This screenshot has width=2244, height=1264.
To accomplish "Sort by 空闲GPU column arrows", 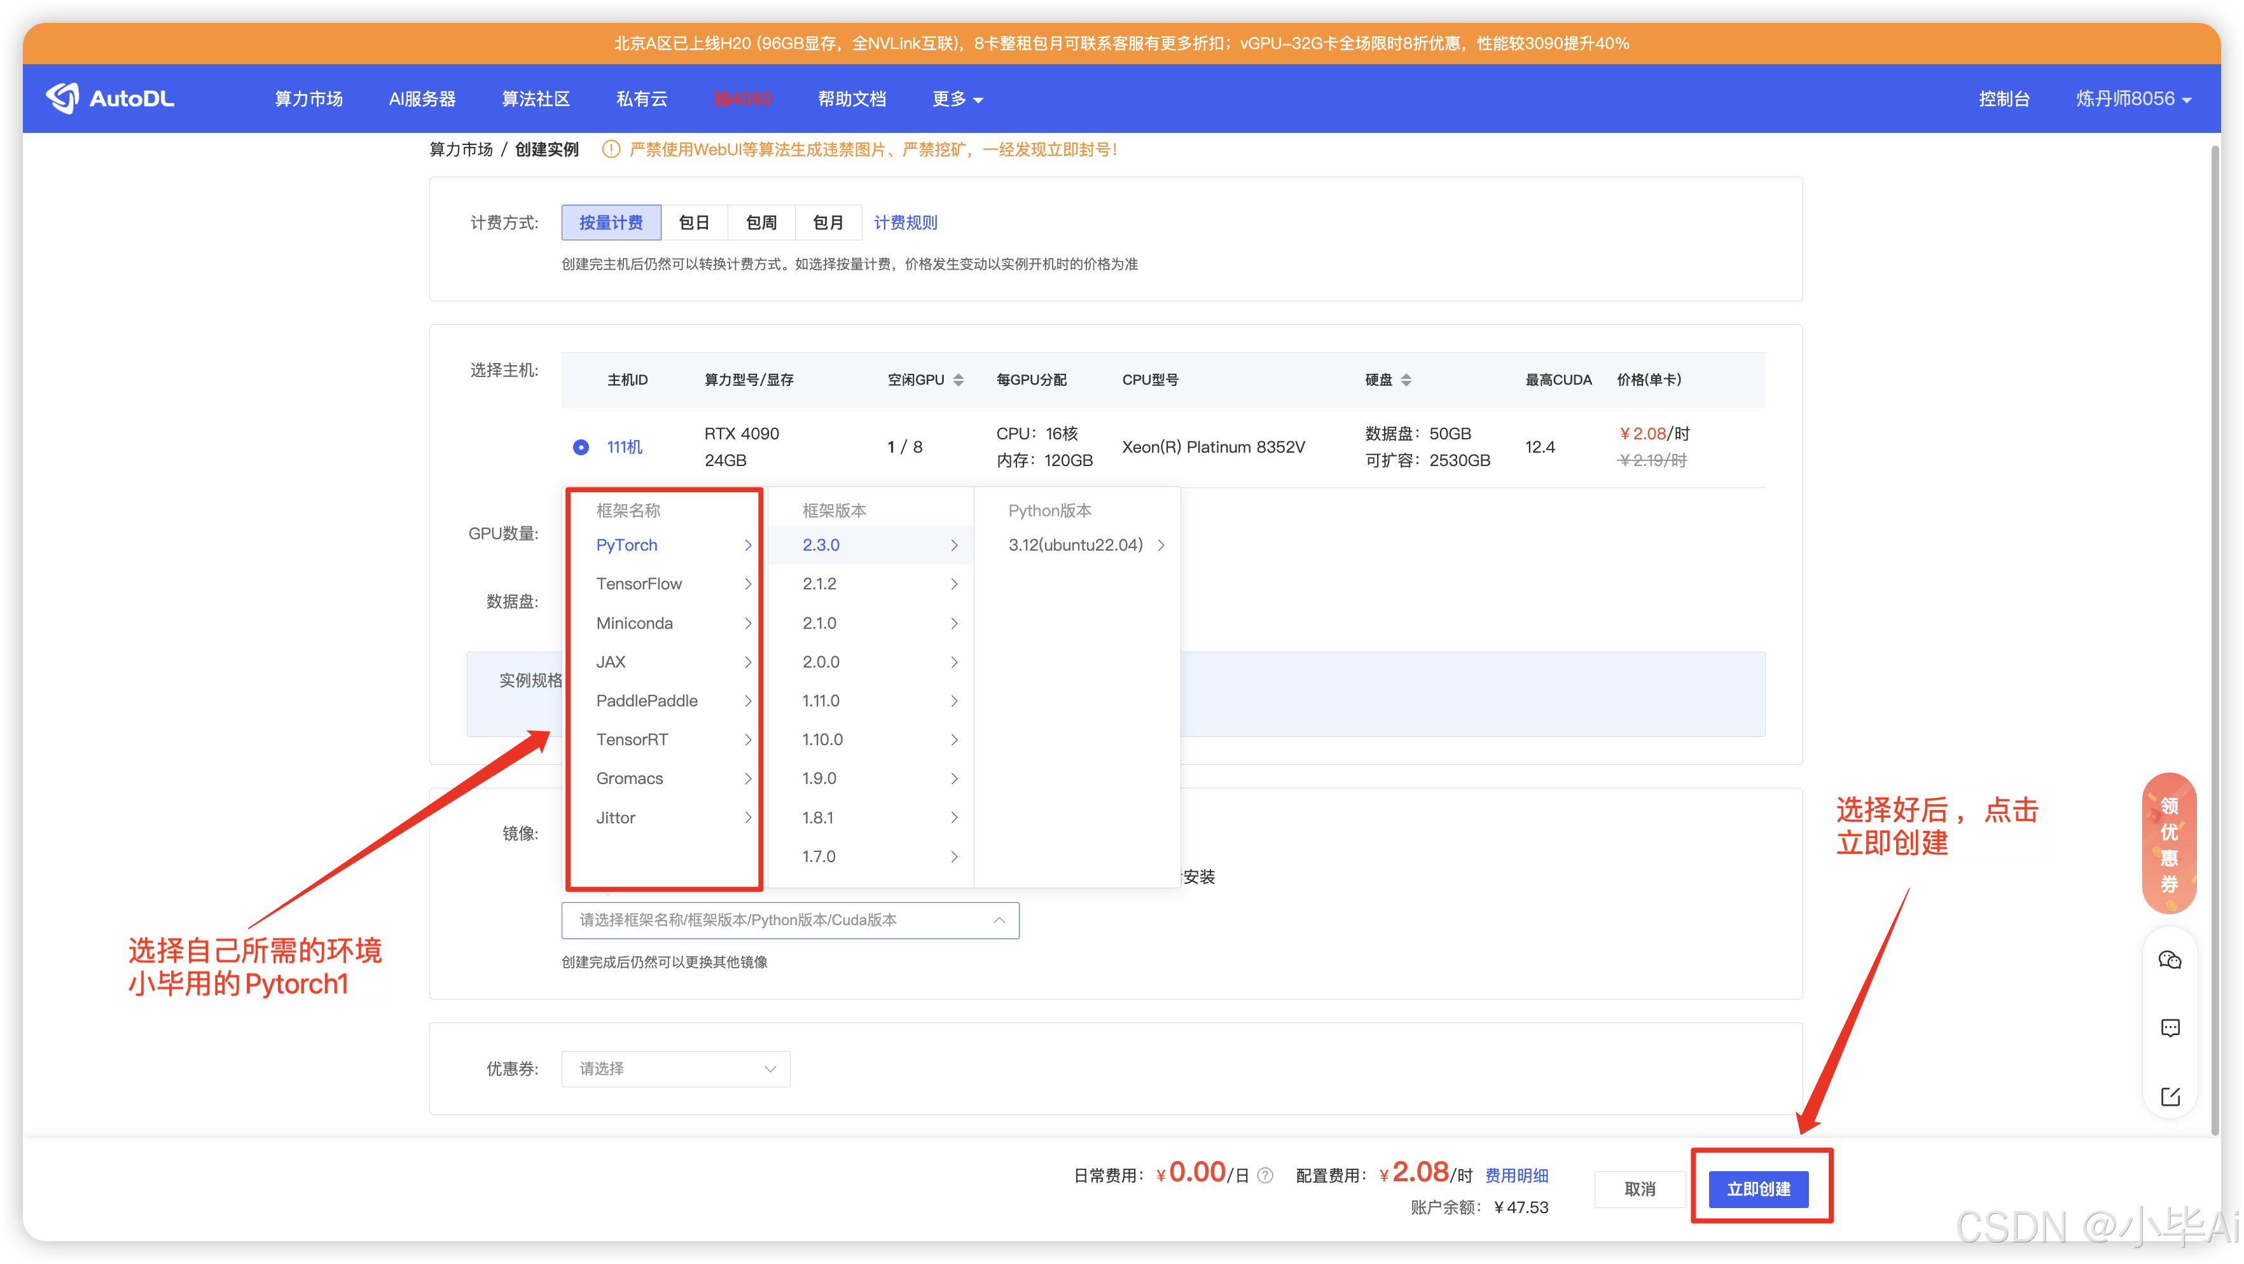I will (x=959, y=380).
